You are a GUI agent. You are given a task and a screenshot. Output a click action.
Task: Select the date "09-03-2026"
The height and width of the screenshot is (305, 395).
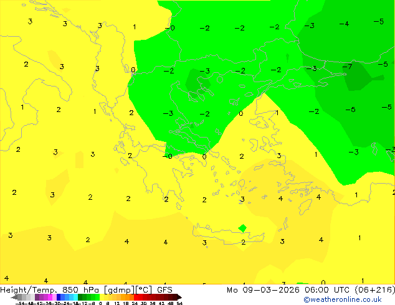(271, 290)
